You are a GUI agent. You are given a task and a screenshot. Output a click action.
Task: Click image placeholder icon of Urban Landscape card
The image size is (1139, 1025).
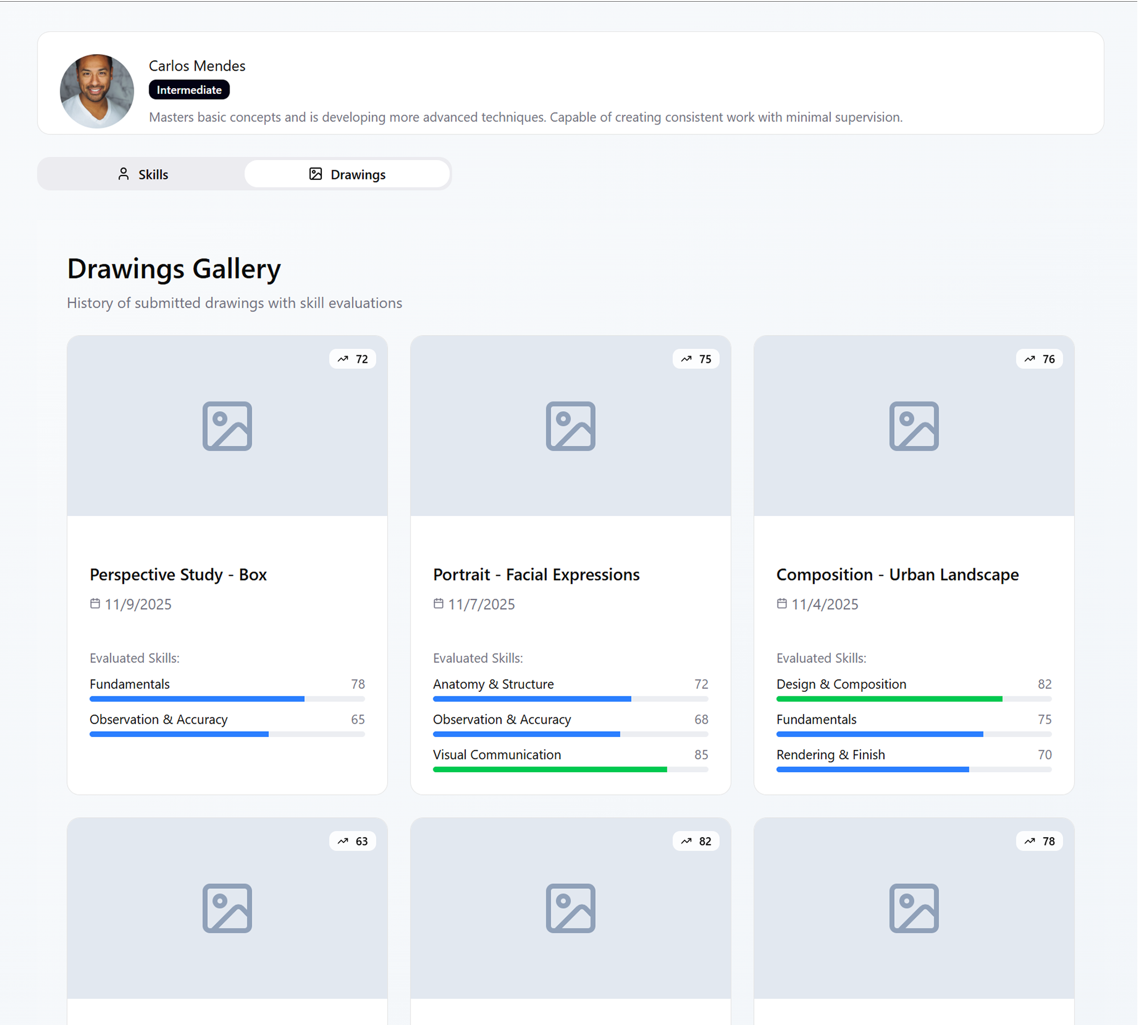(x=914, y=427)
